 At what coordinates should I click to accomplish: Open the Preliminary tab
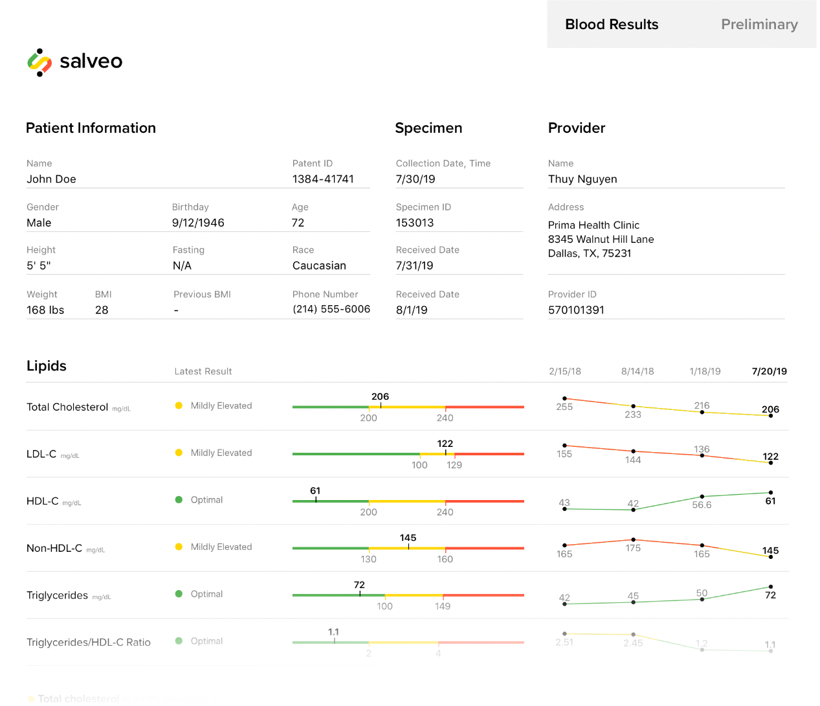(x=759, y=25)
